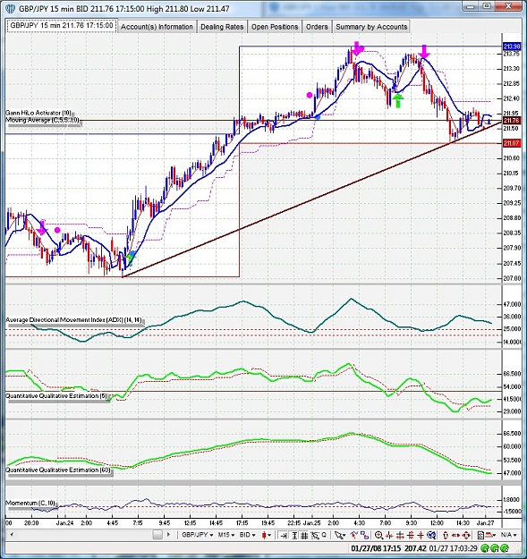Image resolution: width=527 pixels, height=559 pixels.
Task: Select Quantitative Qualitative Estimation (60) label
Action: [x=58, y=470]
